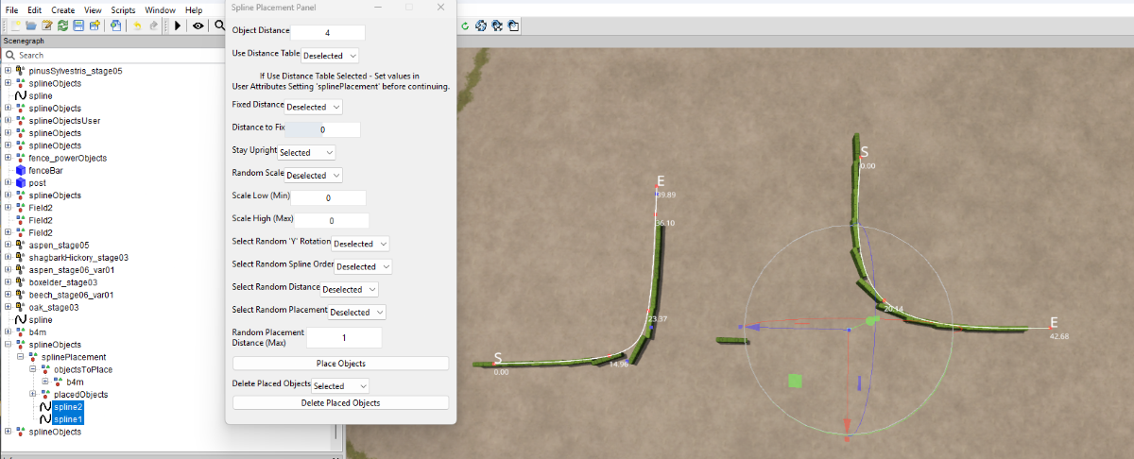This screenshot has height=459, width=1134.
Task: Click the Undo arrow icon
Action: (x=137, y=25)
